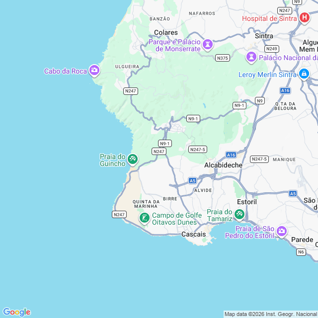This screenshot has height=318, width=318.
Task: Open Leroy Merlin Sintra shopping pin
Action: tap(304, 74)
